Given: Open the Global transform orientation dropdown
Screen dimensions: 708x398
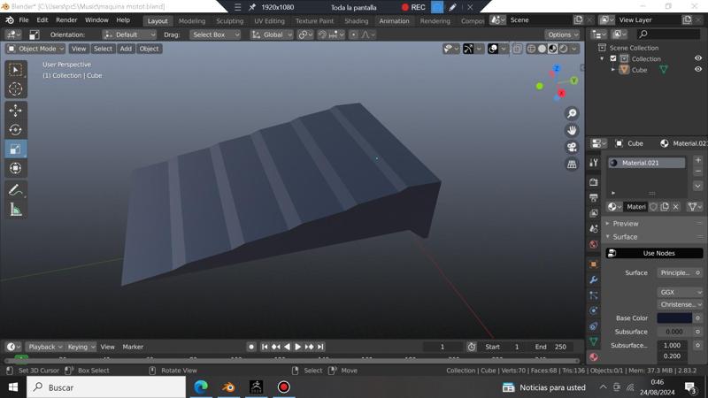Looking at the screenshot, I should pyautogui.click(x=272, y=34).
